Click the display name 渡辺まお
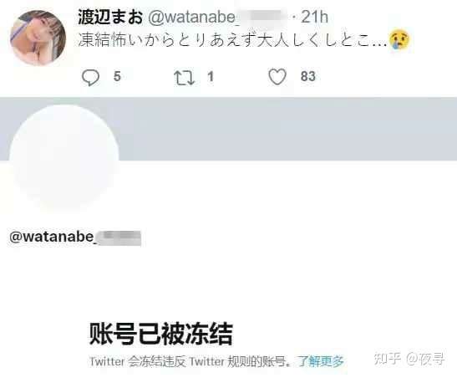The image size is (457, 378). pos(110,17)
